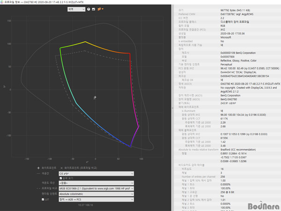Select the 'BenQ GW2780' device model value
Image resolution: width=281 pixels, height=211 pixels.
point(229,99)
